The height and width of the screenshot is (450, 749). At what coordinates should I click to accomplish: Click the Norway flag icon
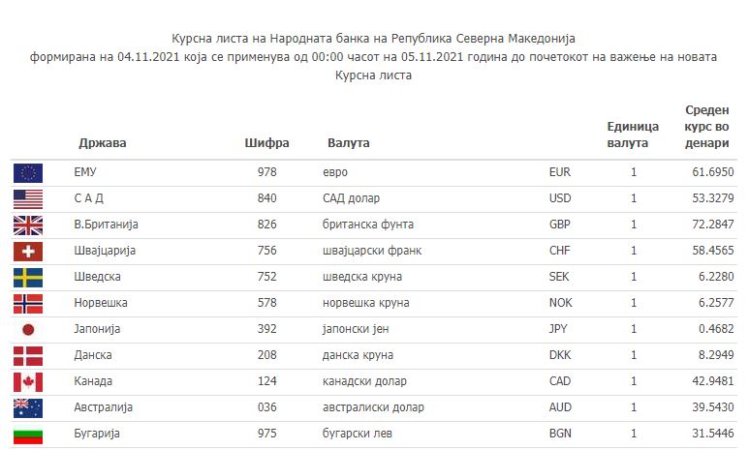click(28, 304)
